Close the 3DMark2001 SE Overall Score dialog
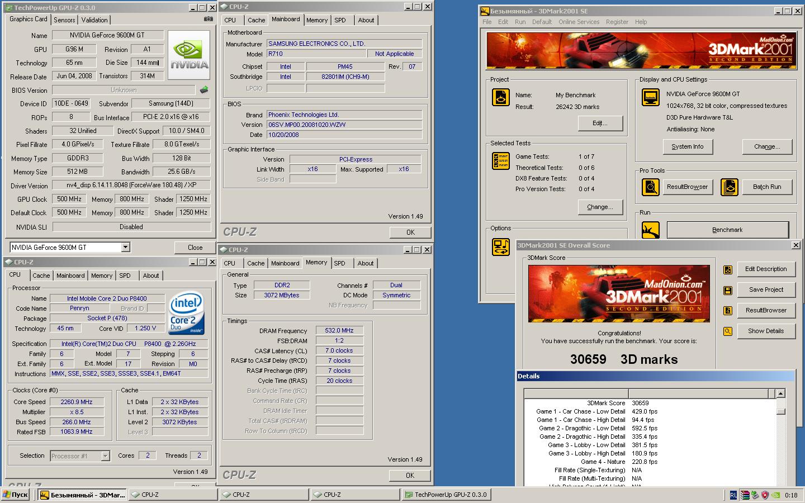This screenshot has width=805, height=503. (x=795, y=245)
